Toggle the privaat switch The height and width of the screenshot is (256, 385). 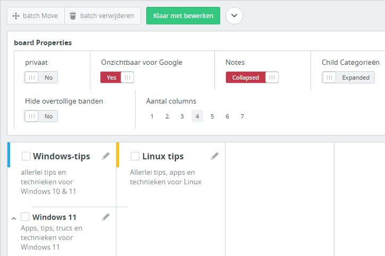pos(41,78)
